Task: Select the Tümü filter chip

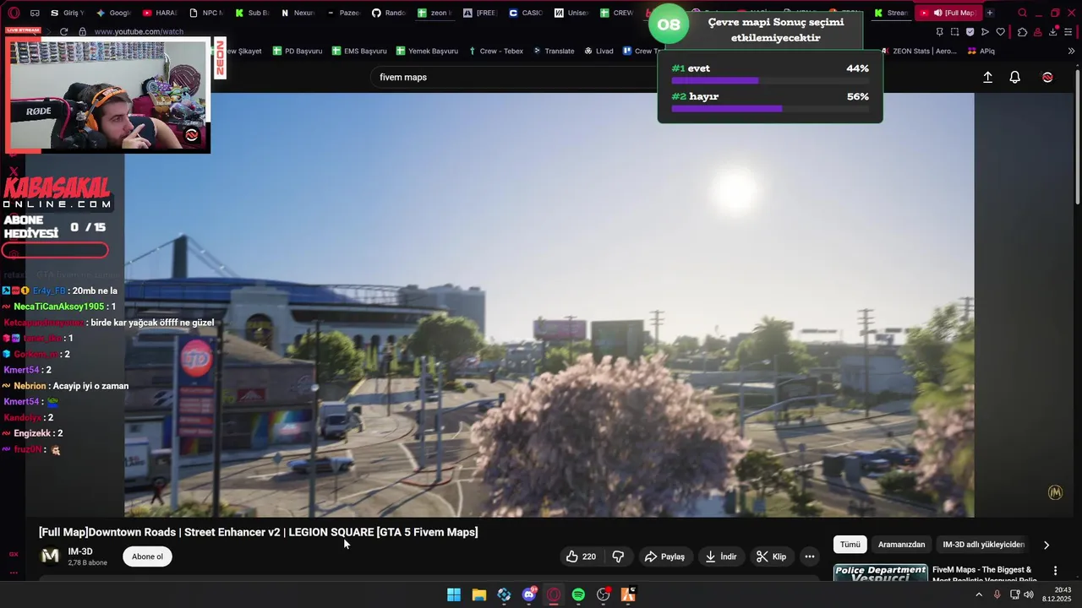Action: [x=850, y=545]
